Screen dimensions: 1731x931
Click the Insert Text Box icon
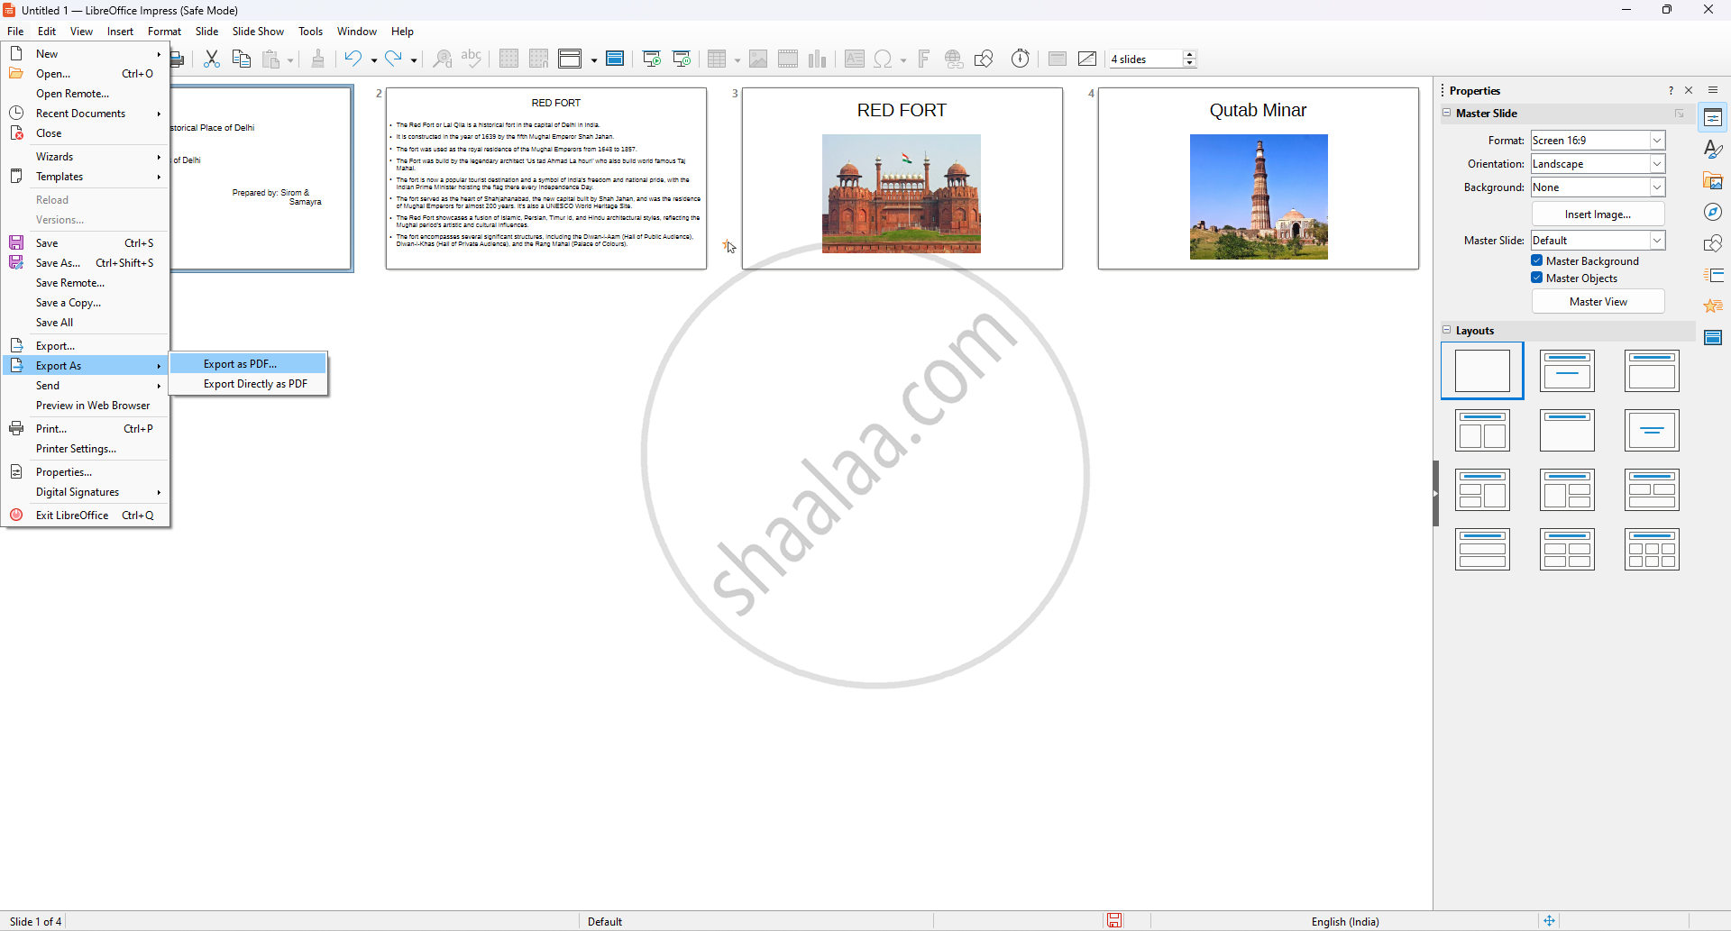pos(854,59)
